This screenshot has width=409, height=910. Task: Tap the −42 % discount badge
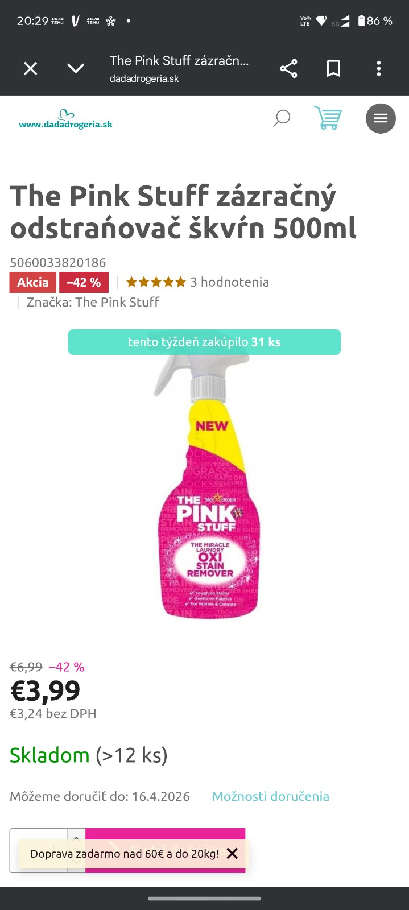click(x=84, y=283)
